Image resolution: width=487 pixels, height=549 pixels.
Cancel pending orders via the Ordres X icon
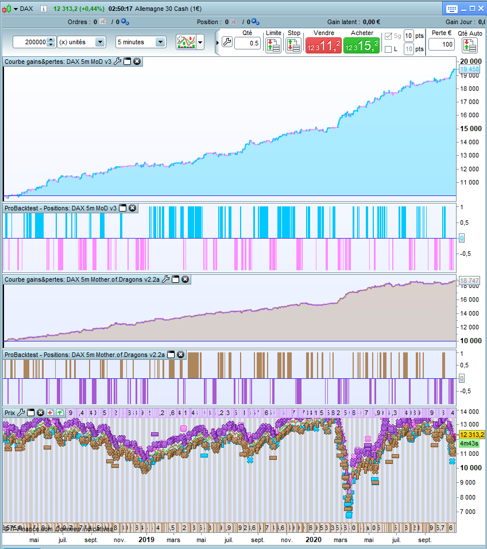coord(102,22)
